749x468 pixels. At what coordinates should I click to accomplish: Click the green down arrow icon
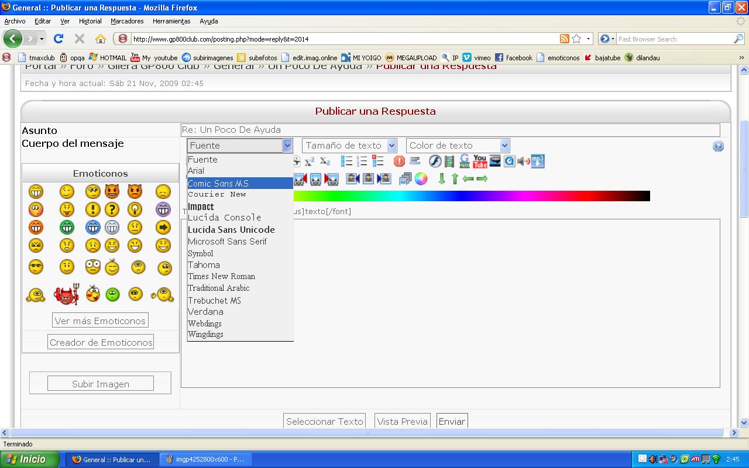click(x=442, y=179)
